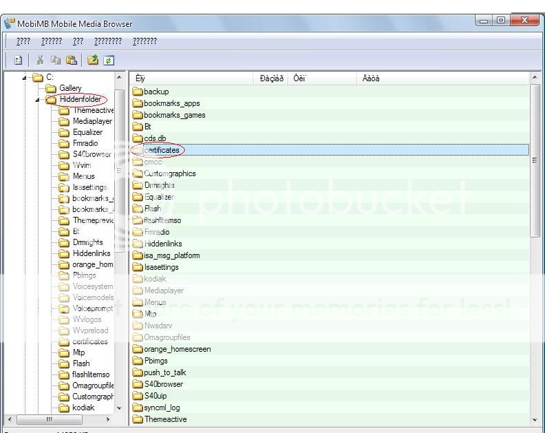Click the rightmost column header in file list

tap(440, 78)
